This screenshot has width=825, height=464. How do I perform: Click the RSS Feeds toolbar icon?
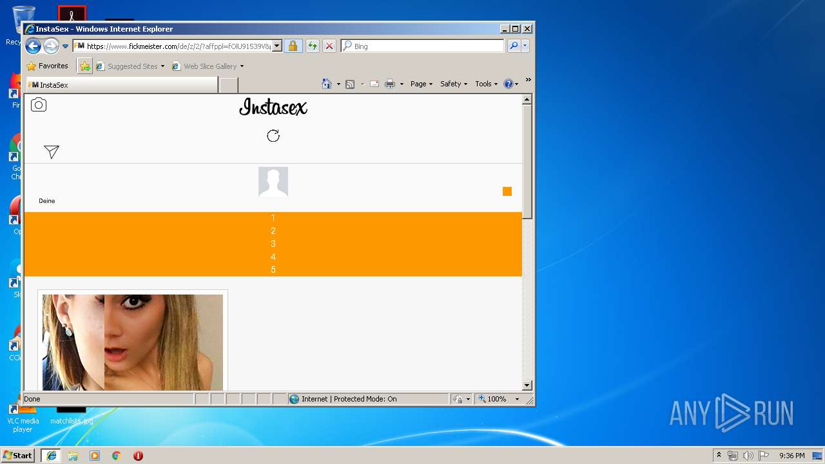pos(350,84)
